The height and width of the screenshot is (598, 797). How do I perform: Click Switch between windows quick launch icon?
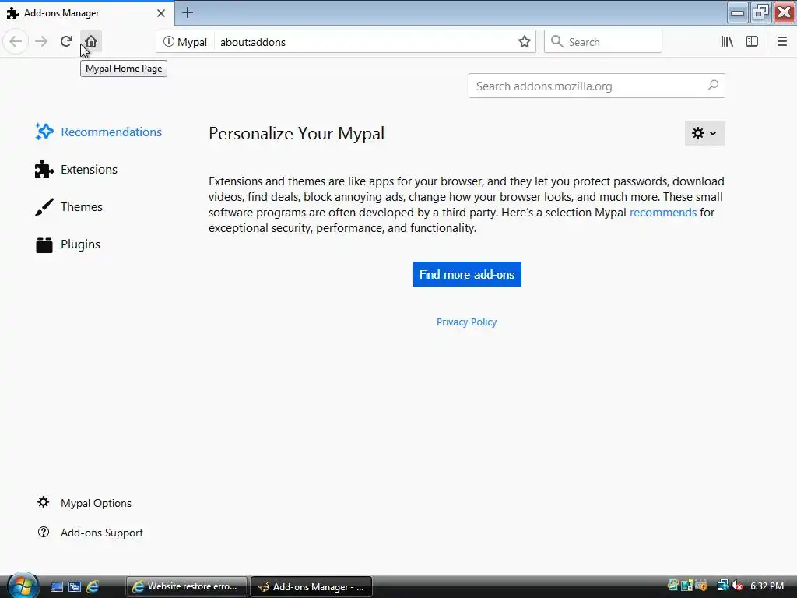click(74, 587)
